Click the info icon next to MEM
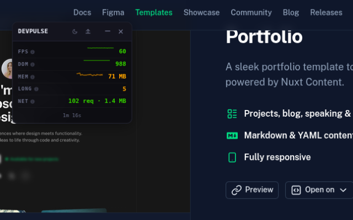Viewport: 353px width, 220px height. [x=33, y=77]
